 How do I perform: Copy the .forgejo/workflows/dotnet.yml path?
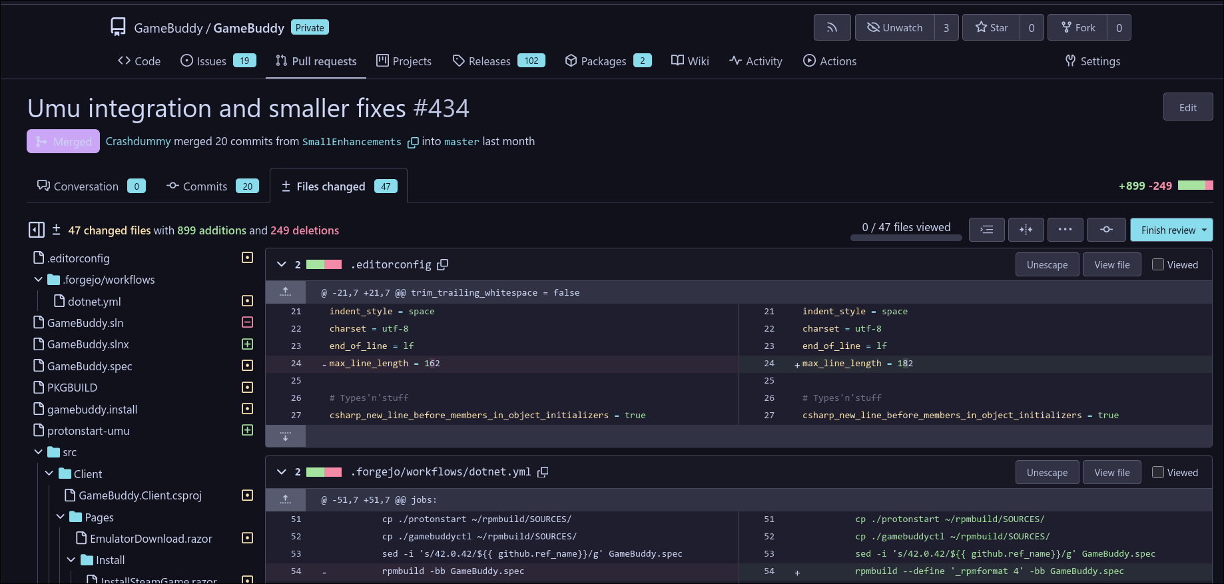[x=543, y=472]
